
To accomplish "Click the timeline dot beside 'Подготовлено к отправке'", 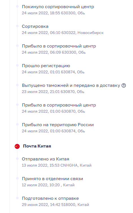I will click(17, 198).
